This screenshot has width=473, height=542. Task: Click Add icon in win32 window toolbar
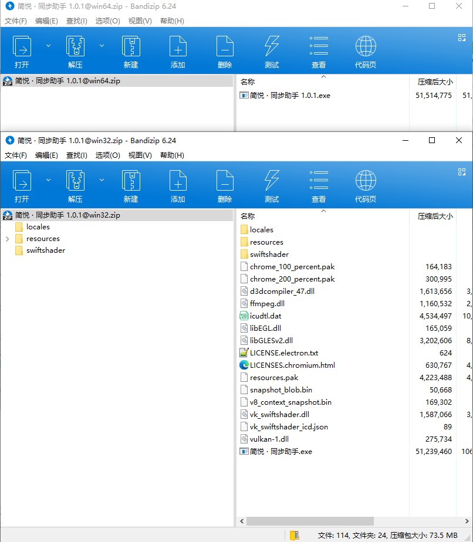(x=178, y=181)
